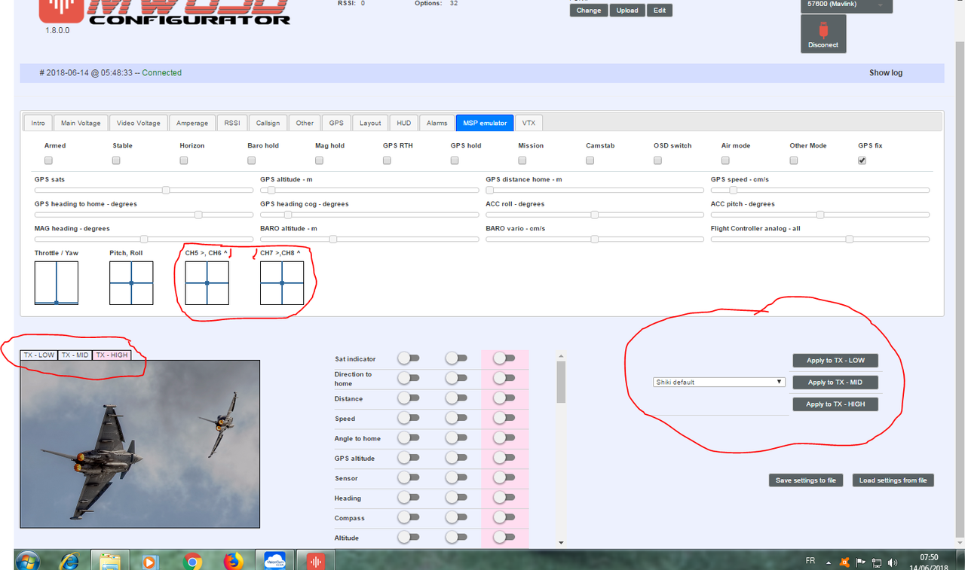Open the Amperage tab
965x570 pixels.
pyautogui.click(x=192, y=123)
